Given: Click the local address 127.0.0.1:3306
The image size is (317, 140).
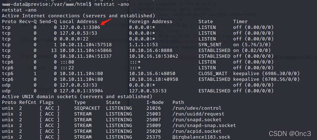Looking at the screenshot, I should (x=80, y=27).
